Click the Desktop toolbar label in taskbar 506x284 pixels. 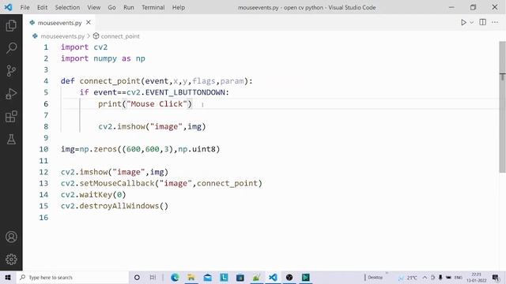point(375,277)
